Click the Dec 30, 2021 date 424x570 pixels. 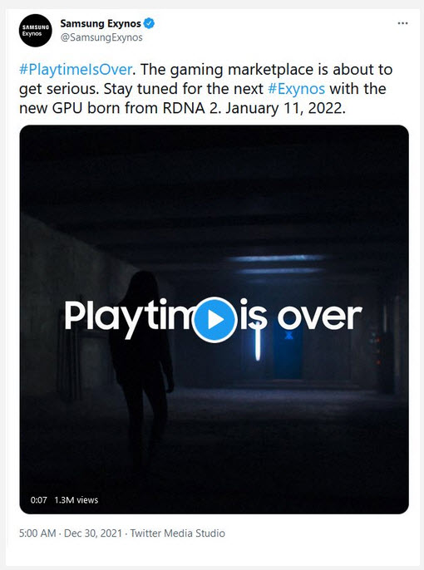tap(93, 533)
